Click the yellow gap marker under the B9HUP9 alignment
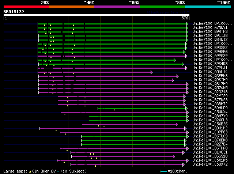 (x=114, y=110)
